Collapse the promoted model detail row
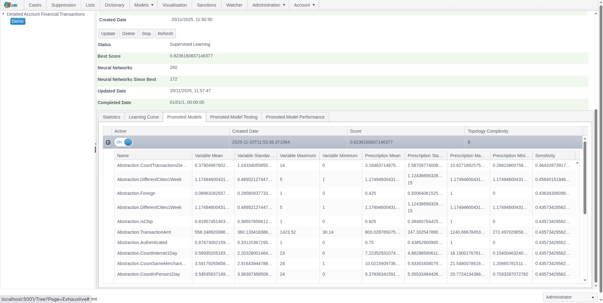Image resolution: width=603 pixels, height=303 pixels. pyautogui.click(x=108, y=142)
